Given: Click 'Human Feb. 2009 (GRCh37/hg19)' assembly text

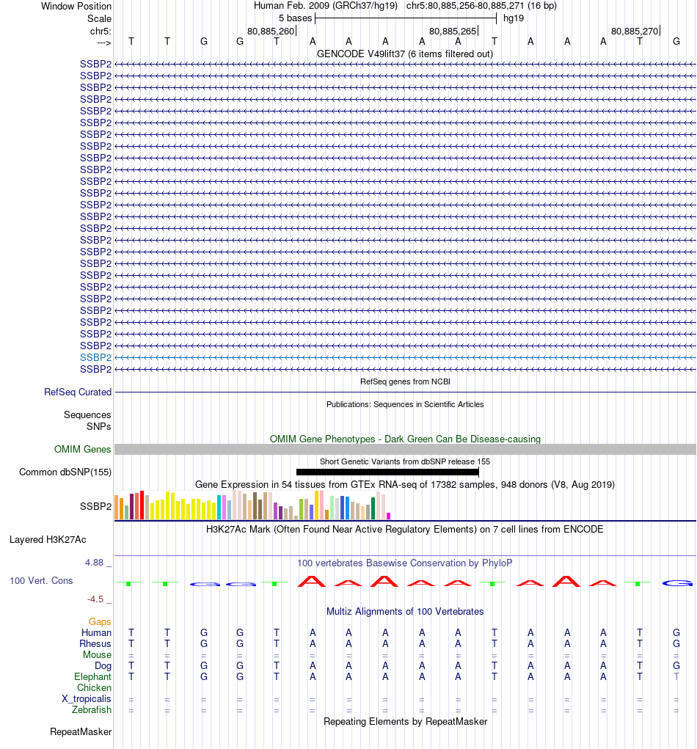Looking at the screenshot, I should (x=326, y=6).
